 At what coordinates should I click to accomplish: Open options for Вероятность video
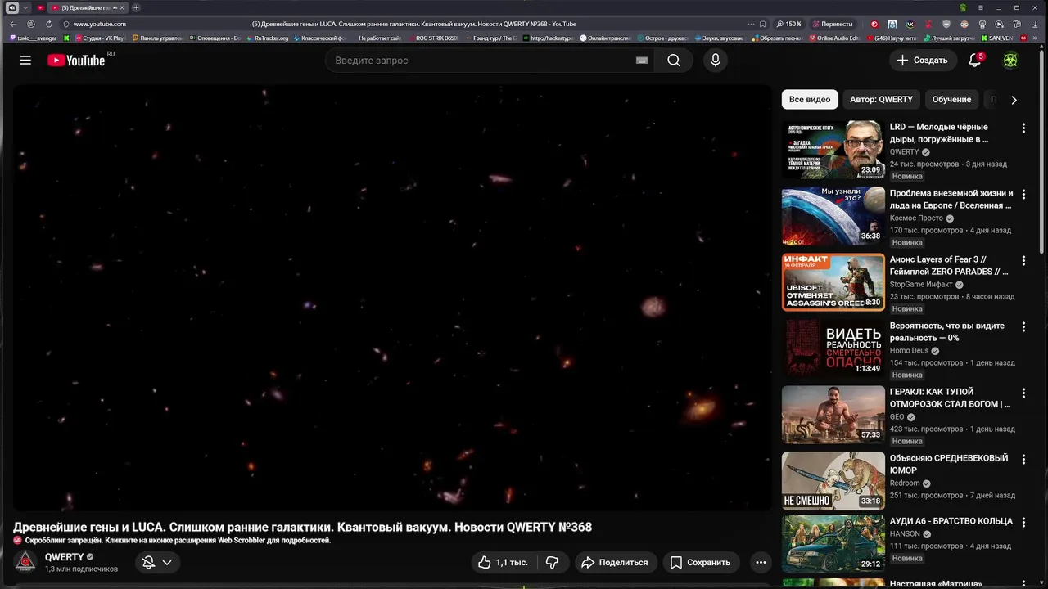(1023, 326)
